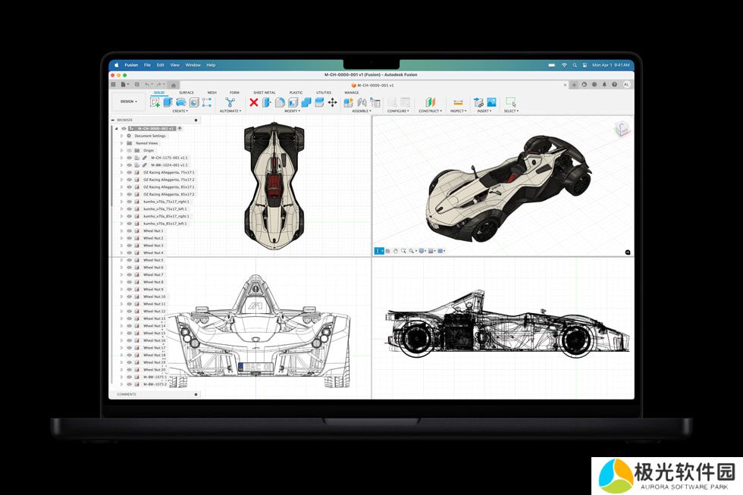Open the Surface toolbar tab
This screenshot has width=743, height=495.
pyautogui.click(x=186, y=92)
